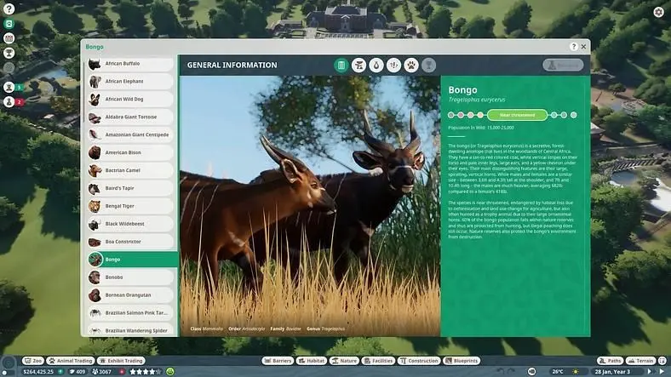
Task: Click the greyed-out Research button
Action: [x=563, y=65]
